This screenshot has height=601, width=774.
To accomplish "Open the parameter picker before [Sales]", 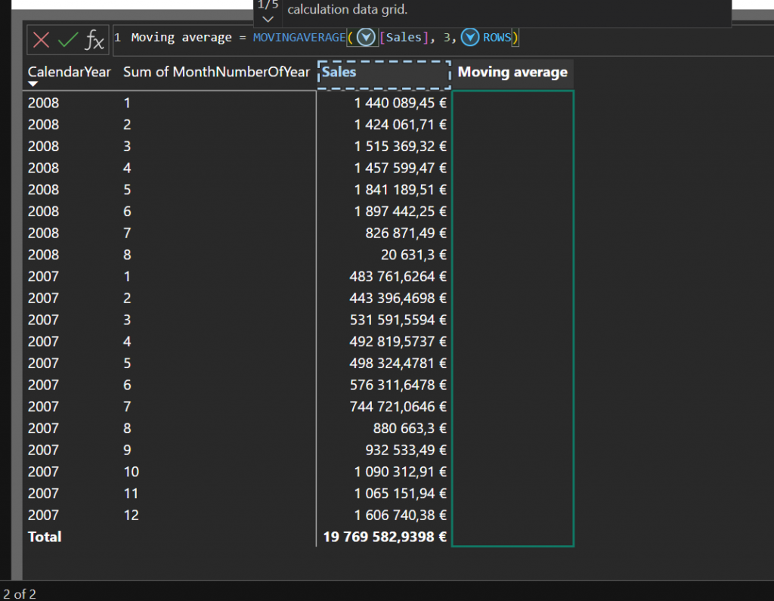I will (367, 37).
